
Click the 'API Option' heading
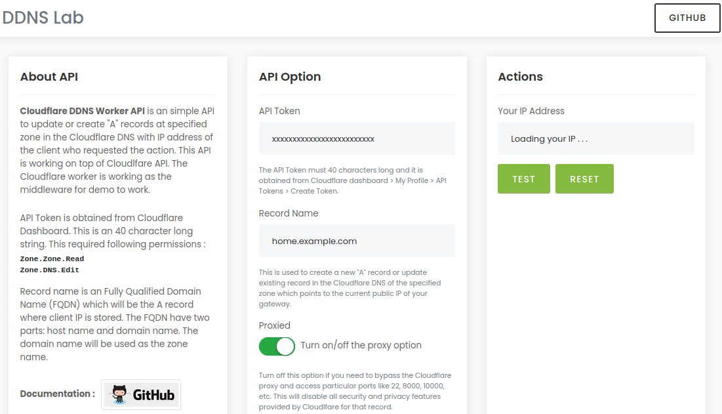(x=290, y=77)
